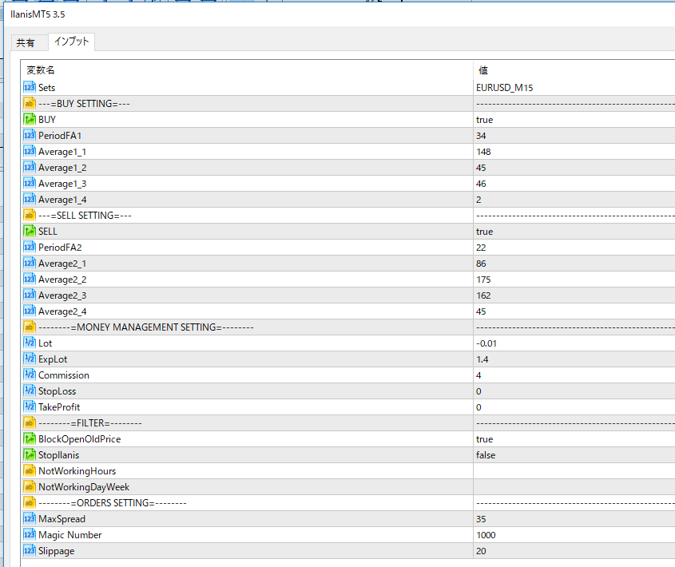Select the MaxSpread value 35
The image size is (675, 567).
[481, 519]
